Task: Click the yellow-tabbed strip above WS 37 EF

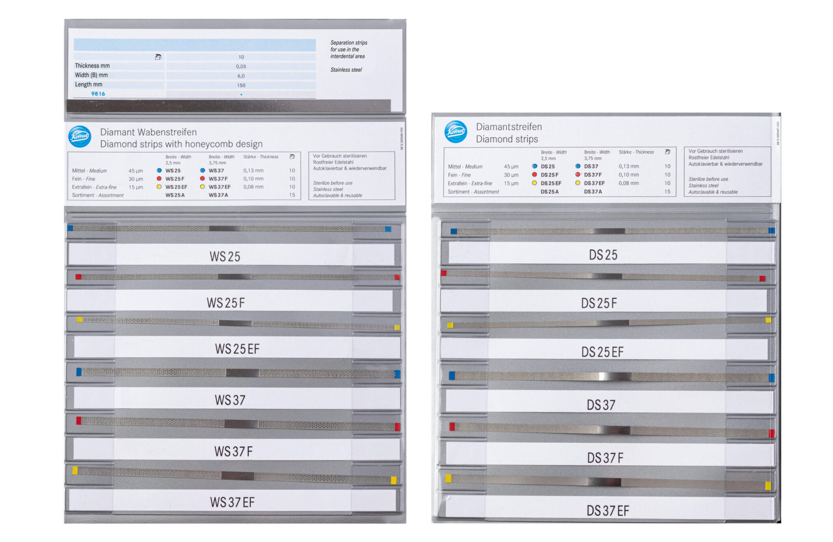Action: point(235,475)
